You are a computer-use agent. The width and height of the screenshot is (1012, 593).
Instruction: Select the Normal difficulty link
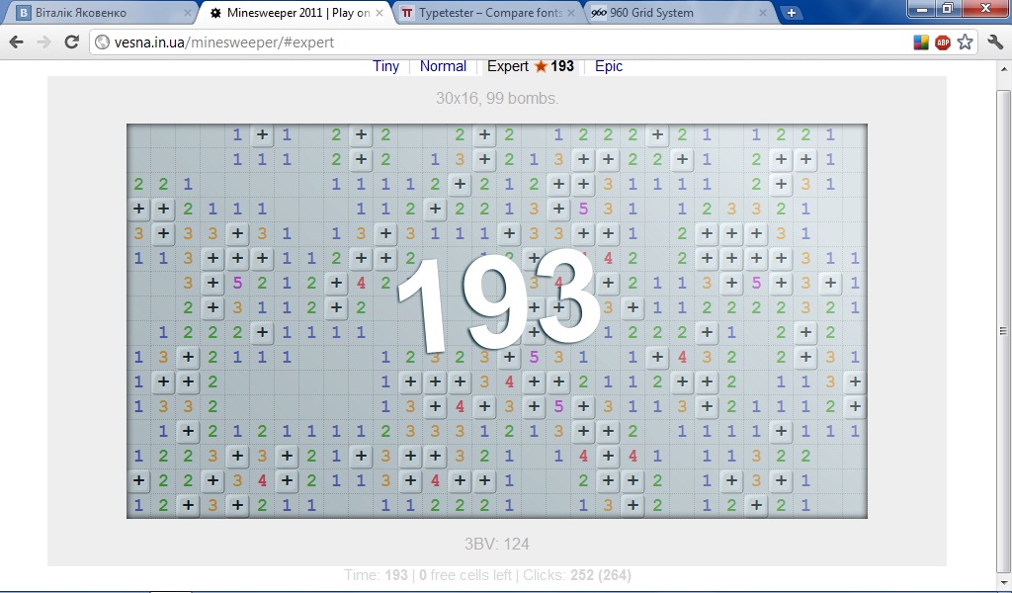[x=443, y=66]
